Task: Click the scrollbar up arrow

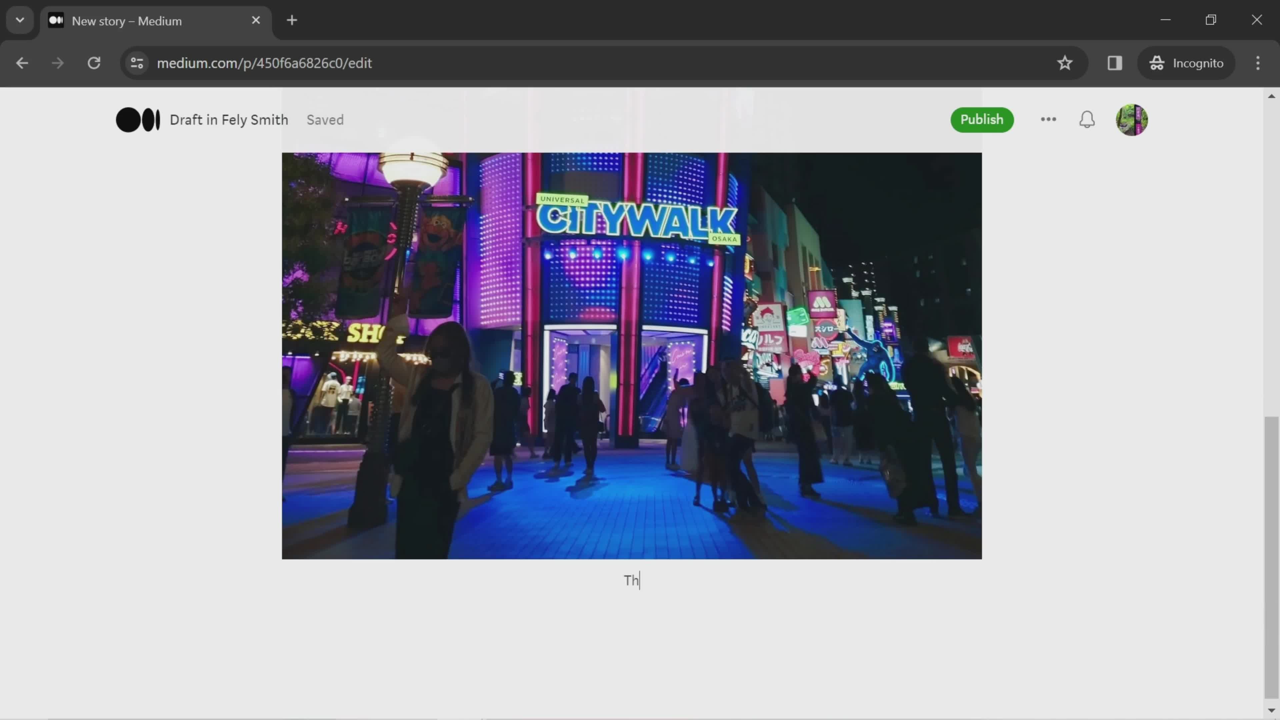Action: click(1271, 96)
